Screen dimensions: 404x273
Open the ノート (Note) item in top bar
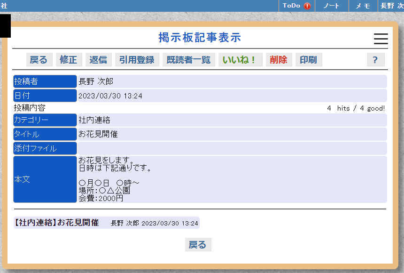[331, 6]
